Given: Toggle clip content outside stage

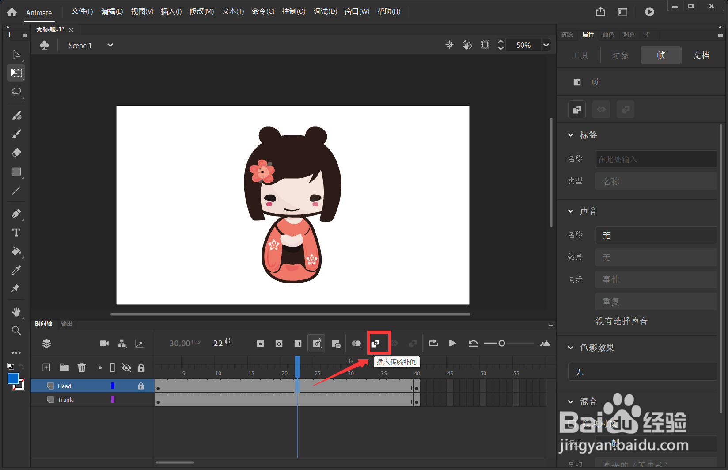Looking at the screenshot, I should click(x=485, y=45).
